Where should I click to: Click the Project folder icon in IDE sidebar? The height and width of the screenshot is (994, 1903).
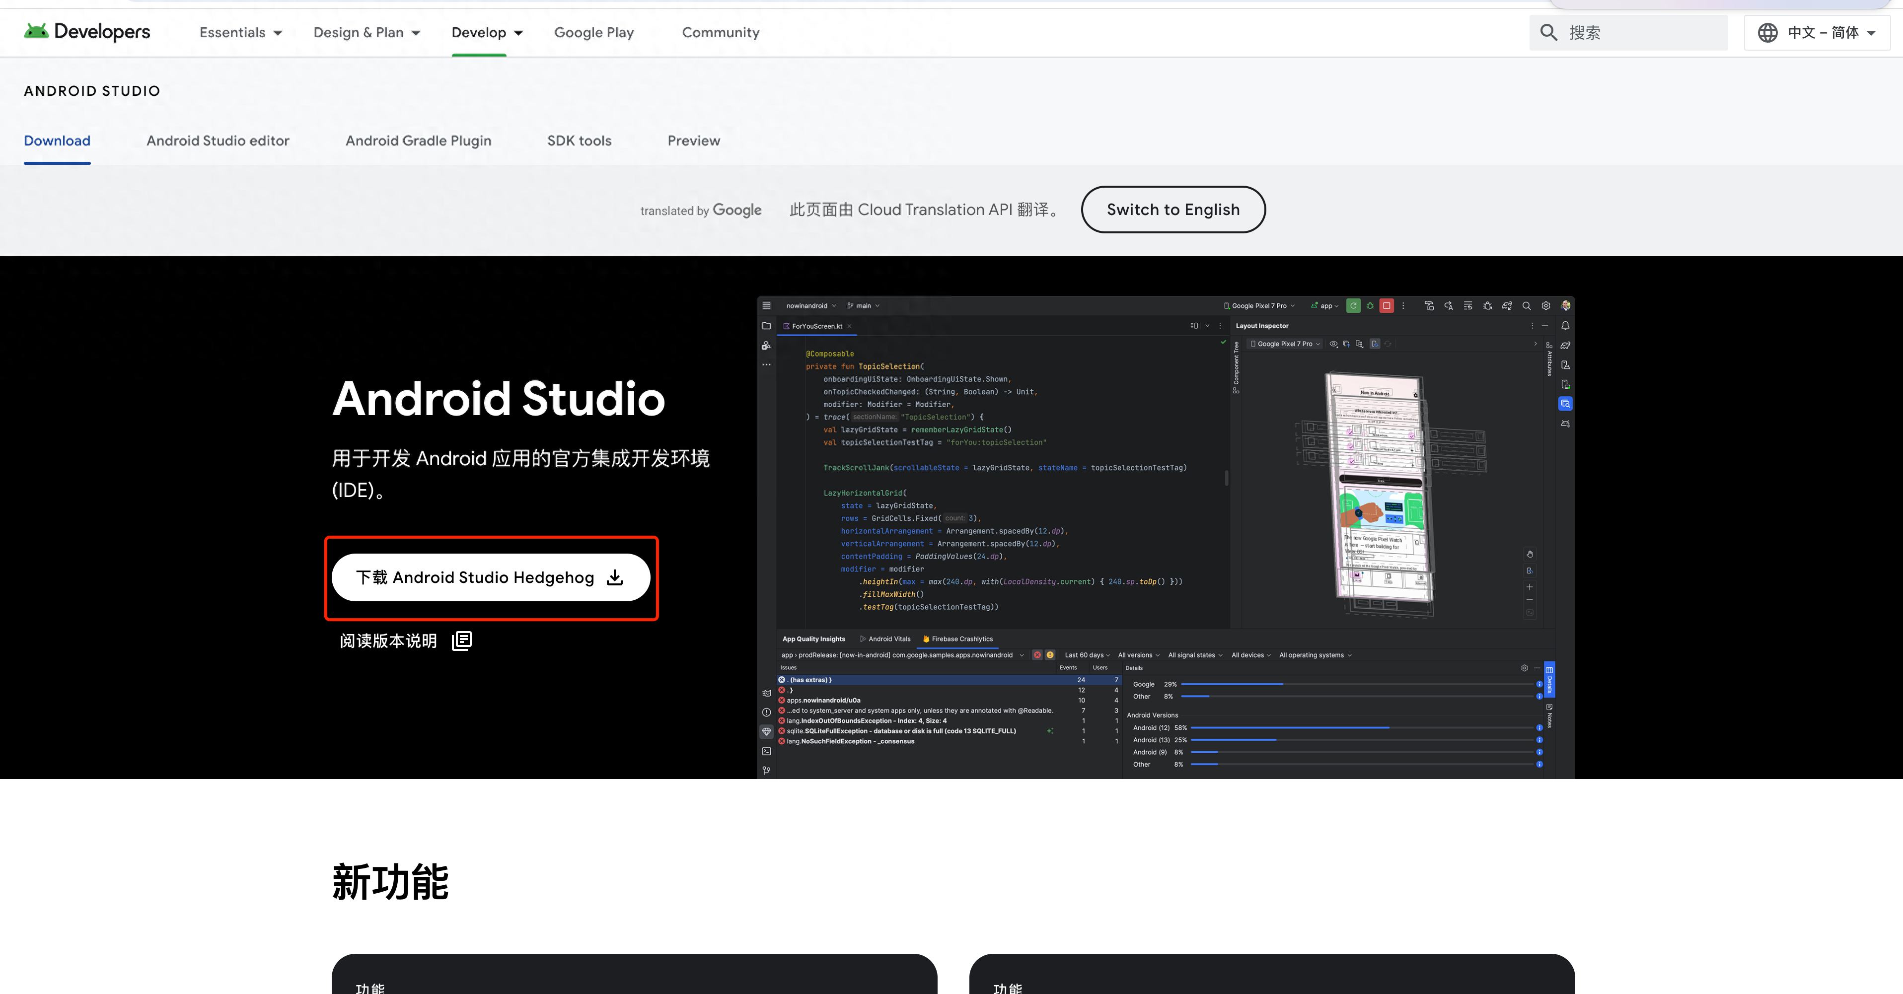(766, 326)
